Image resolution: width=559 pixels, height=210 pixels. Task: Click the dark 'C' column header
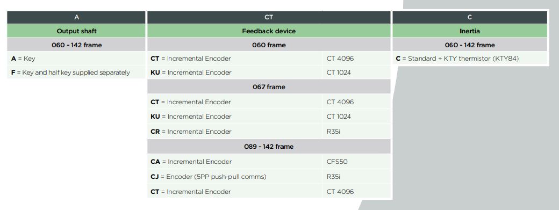[470, 17]
